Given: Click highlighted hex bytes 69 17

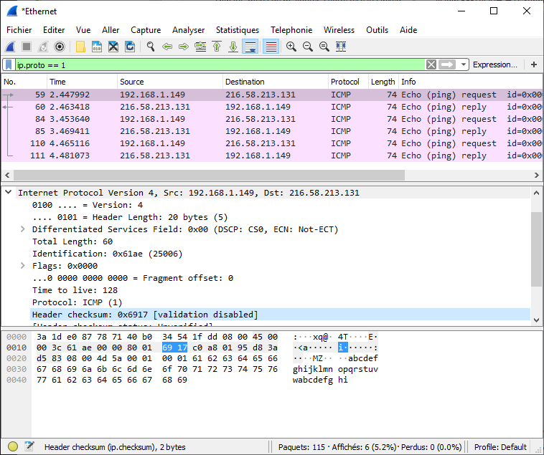Looking at the screenshot, I should click(x=175, y=348).
